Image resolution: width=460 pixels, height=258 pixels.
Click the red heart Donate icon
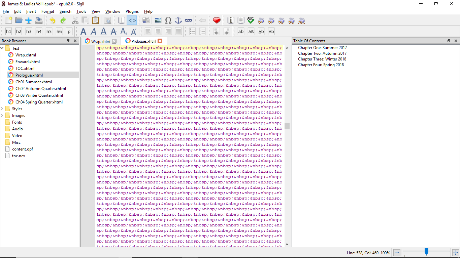coord(217,20)
